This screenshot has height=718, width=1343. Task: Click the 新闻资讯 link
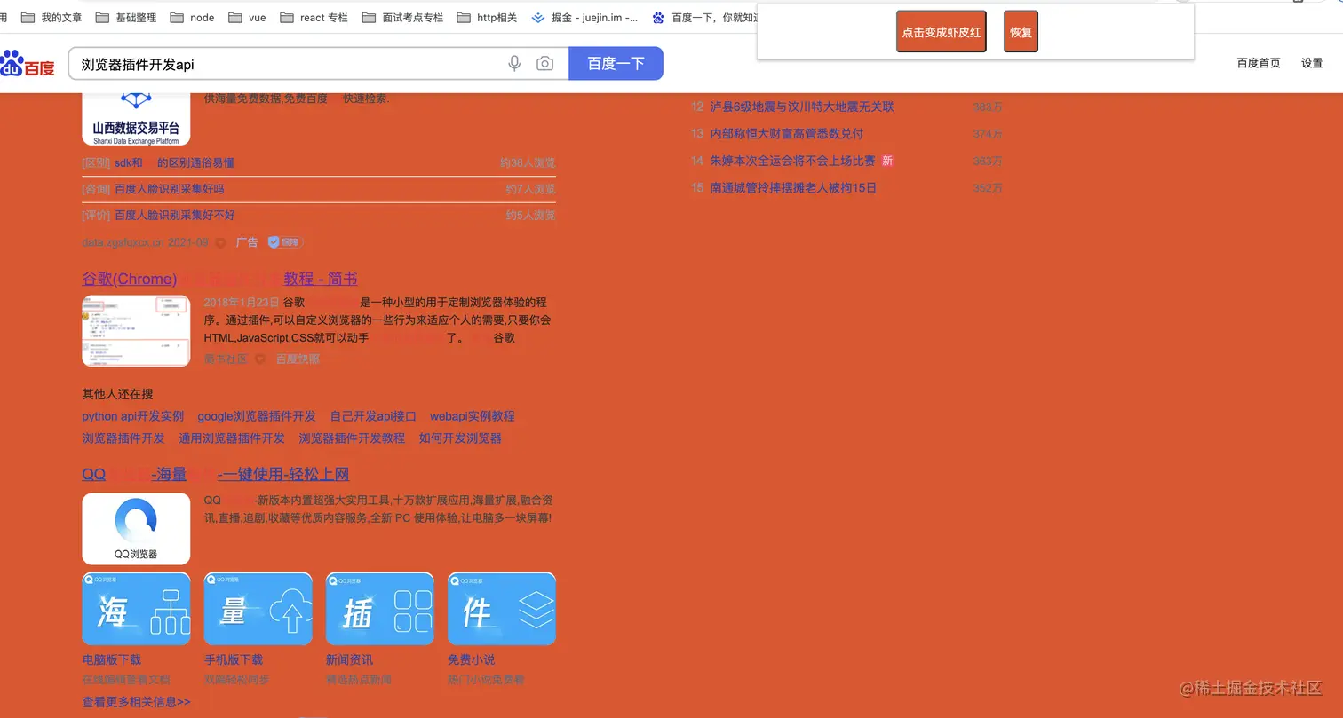[x=349, y=660]
